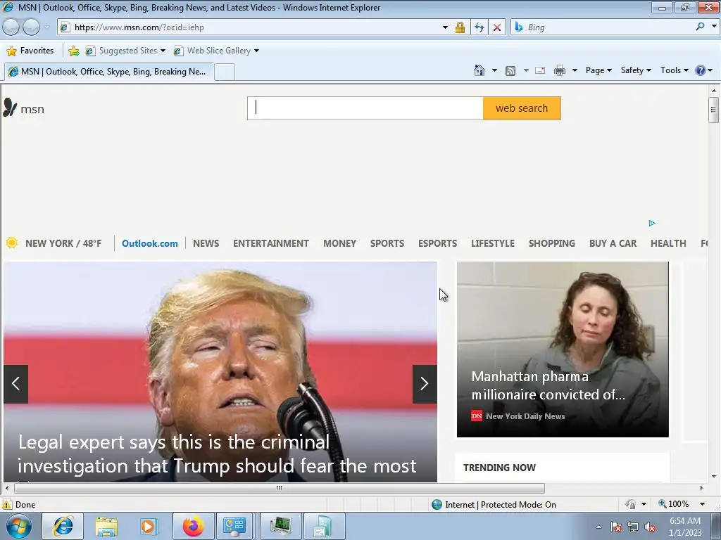Screen dimensions: 721x540
Task: Click the Back navigation button
Action: (11, 27)
